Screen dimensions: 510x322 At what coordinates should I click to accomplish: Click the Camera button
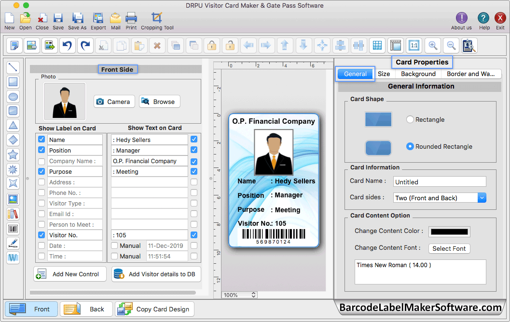pyautogui.click(x=114, y=102)
